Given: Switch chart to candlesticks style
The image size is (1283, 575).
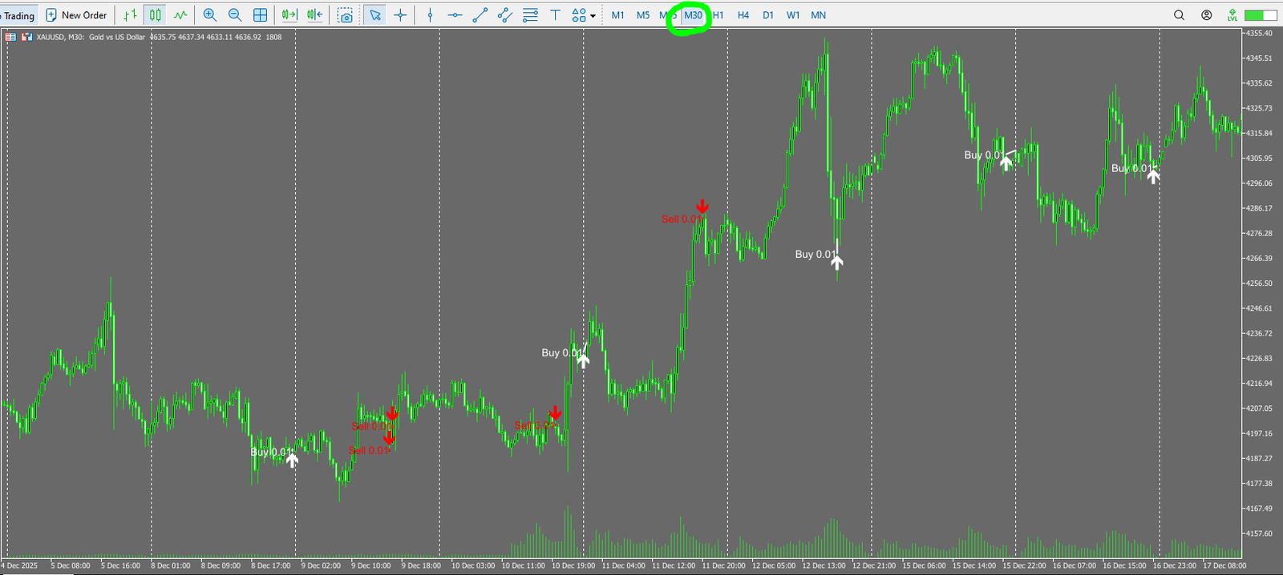Looking at the screenshot, I should click(156, 15).
